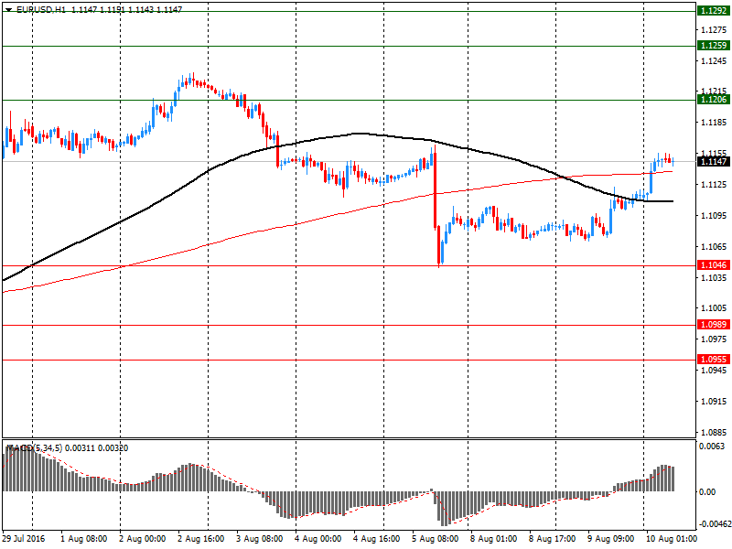Click the 1.1125 price scale value
732x549 pixels.
click(714, 185)
